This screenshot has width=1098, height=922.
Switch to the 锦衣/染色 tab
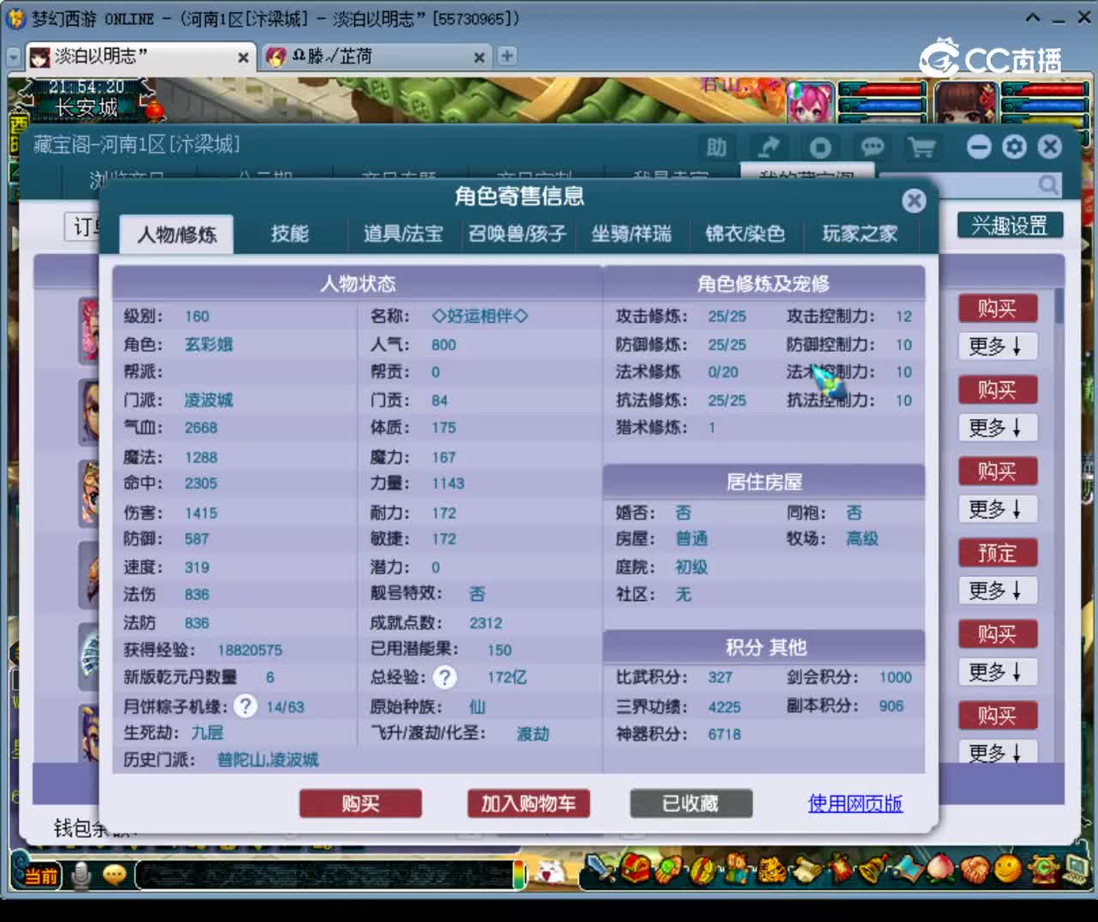coord(745,234)
